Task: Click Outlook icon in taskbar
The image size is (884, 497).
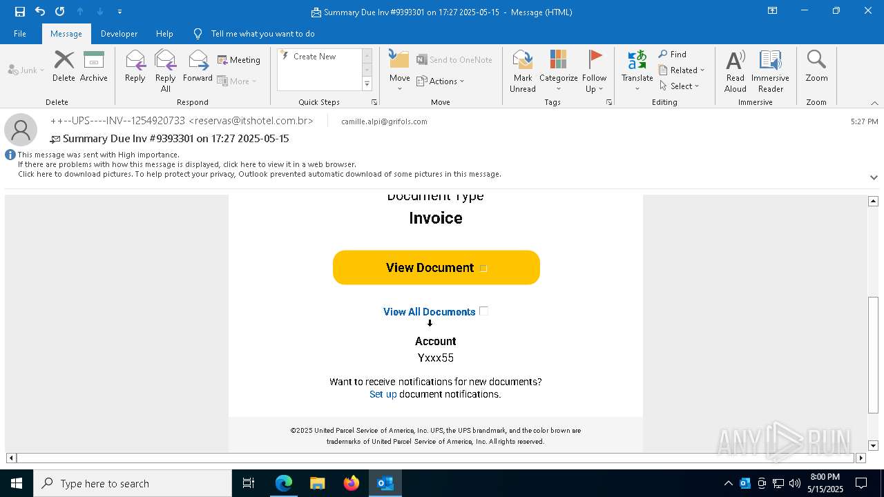Action: pyautogui.click(x=385, y=483)
